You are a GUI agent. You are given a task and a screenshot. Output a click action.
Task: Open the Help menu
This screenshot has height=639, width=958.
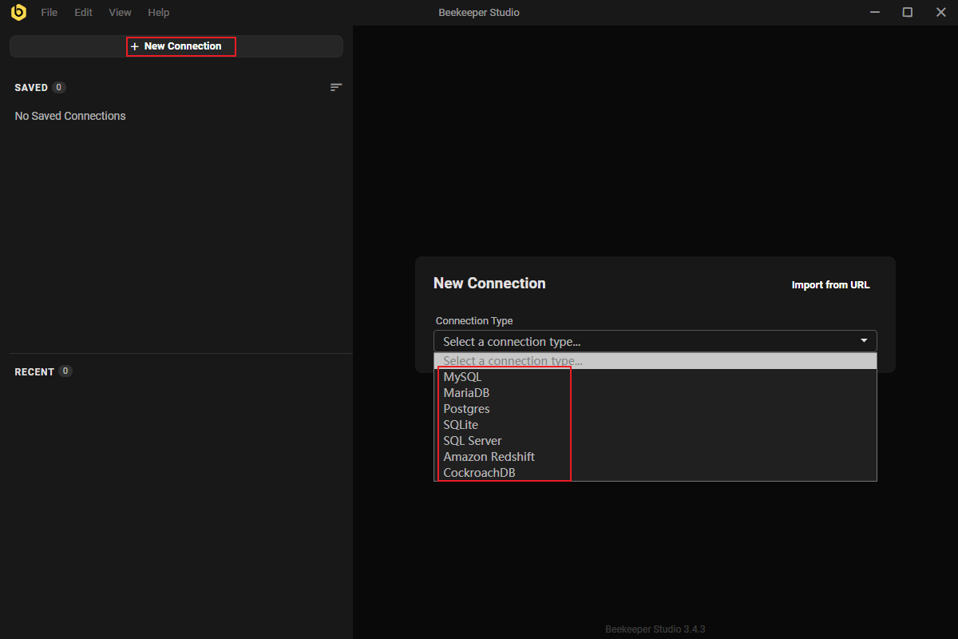[x=159, y=13]
